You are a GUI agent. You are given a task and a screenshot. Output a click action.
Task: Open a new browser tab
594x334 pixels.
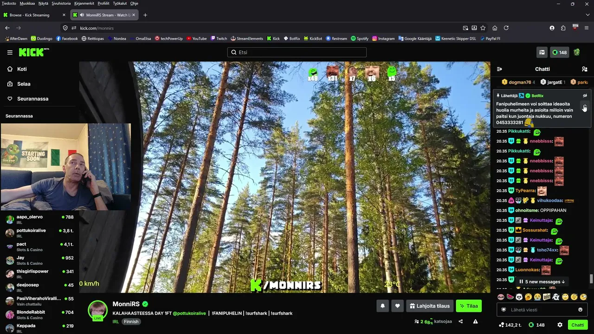145,15
